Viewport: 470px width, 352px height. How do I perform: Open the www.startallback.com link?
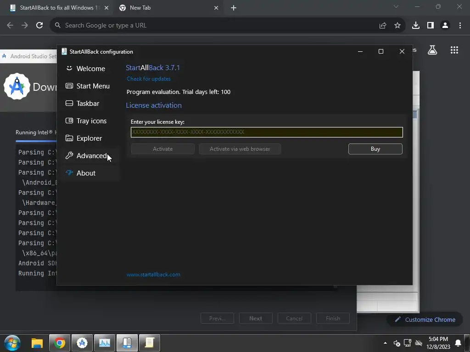click(x=153, y=275)
